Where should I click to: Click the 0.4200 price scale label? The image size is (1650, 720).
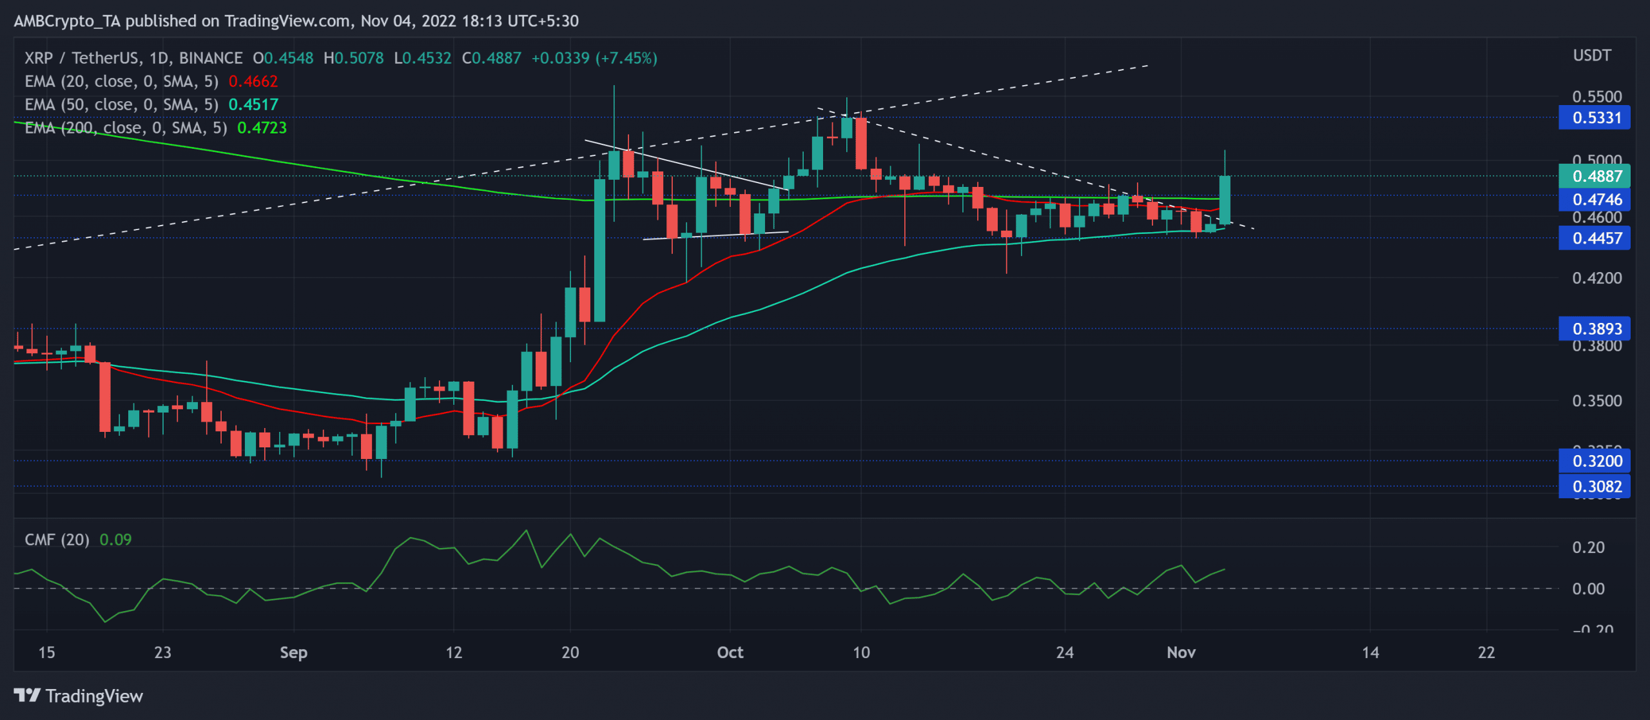click(1597, 278)
